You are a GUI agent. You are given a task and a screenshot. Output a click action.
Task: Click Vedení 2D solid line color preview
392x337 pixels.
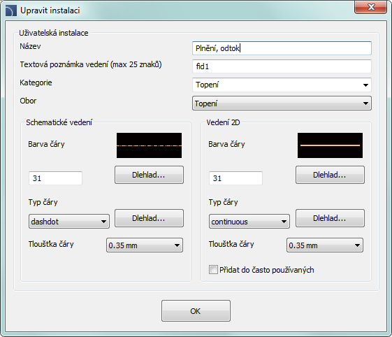tap(330, 145)
